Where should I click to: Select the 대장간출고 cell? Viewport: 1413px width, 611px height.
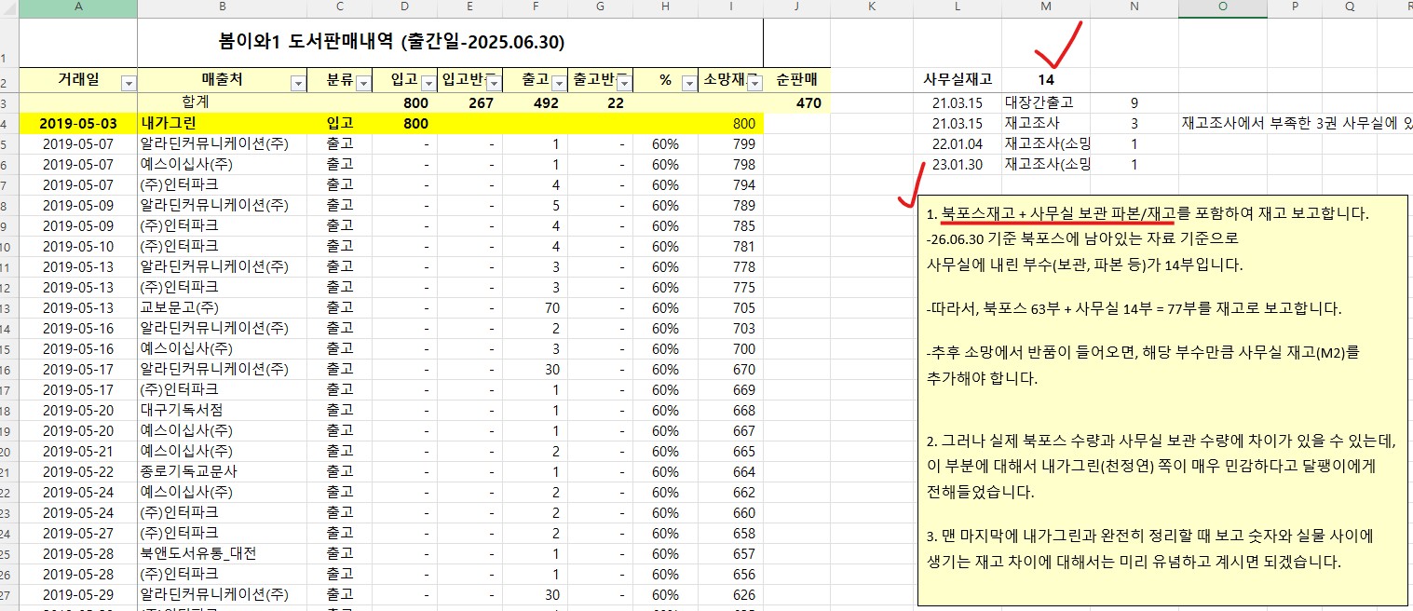coord(1046,102)
